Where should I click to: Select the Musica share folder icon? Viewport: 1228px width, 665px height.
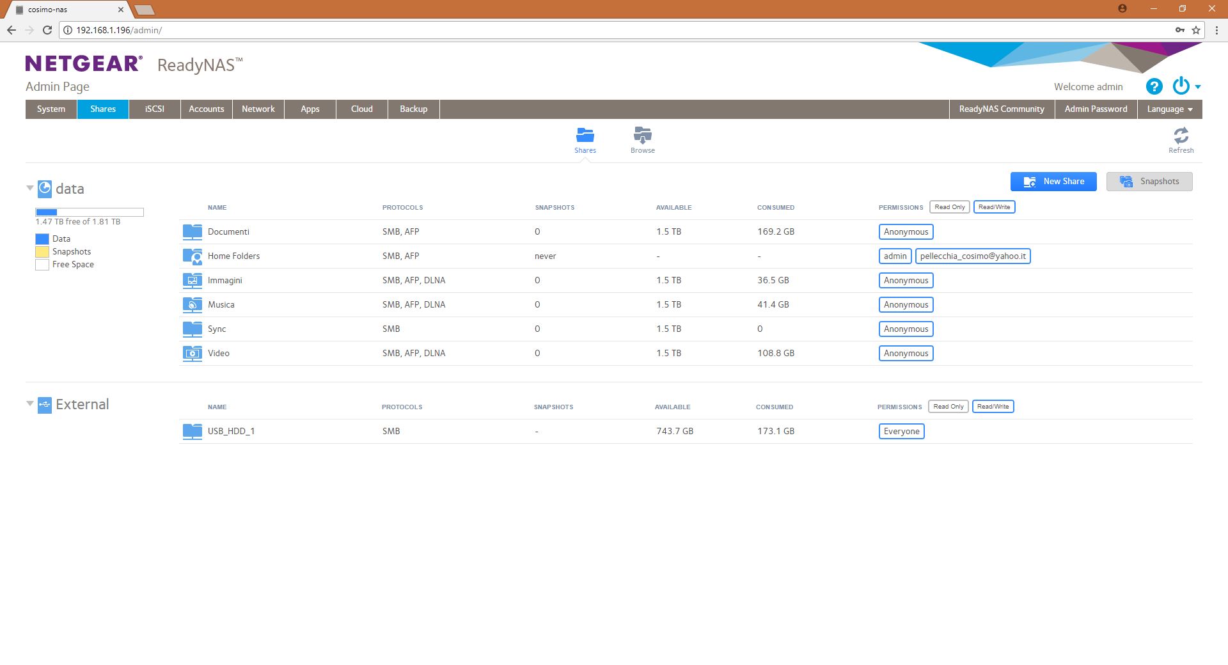(x=192, y=304)
